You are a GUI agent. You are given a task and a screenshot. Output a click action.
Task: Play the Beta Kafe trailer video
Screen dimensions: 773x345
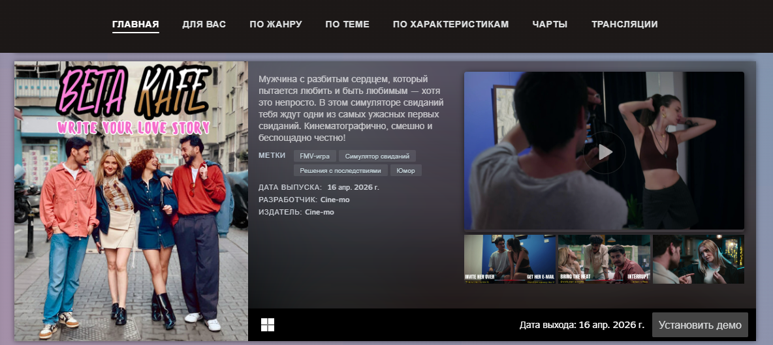(605, 152)
